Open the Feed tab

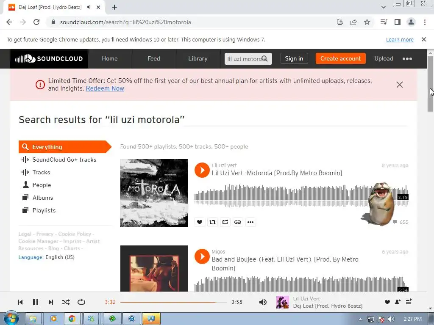point(153,58)
